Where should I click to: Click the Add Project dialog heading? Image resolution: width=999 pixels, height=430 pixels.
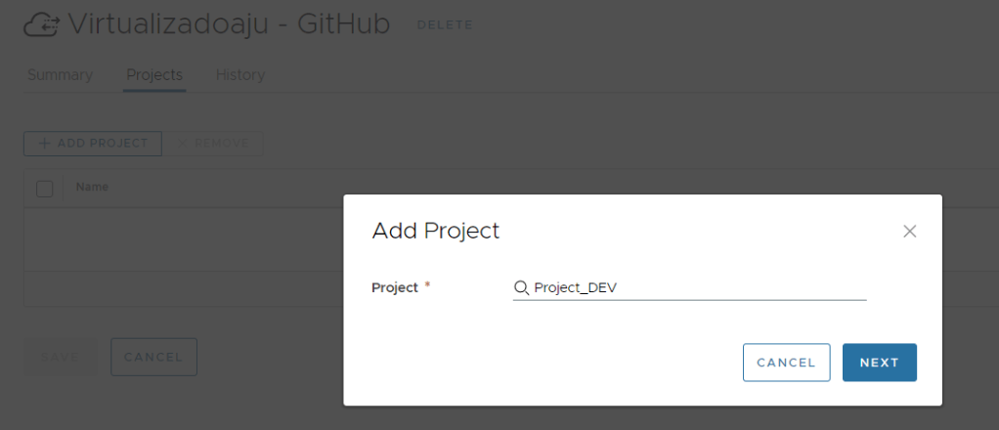pyautogui.click(x=436, y=232)
